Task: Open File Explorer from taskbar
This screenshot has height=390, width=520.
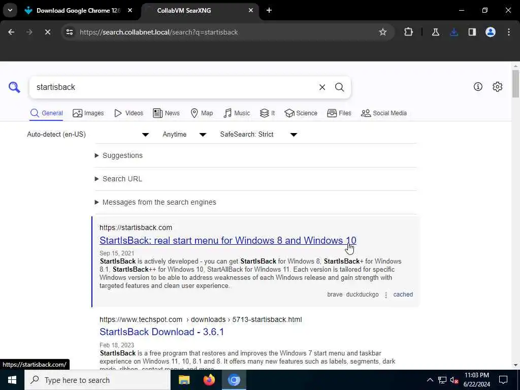Action: click(184, 380)
